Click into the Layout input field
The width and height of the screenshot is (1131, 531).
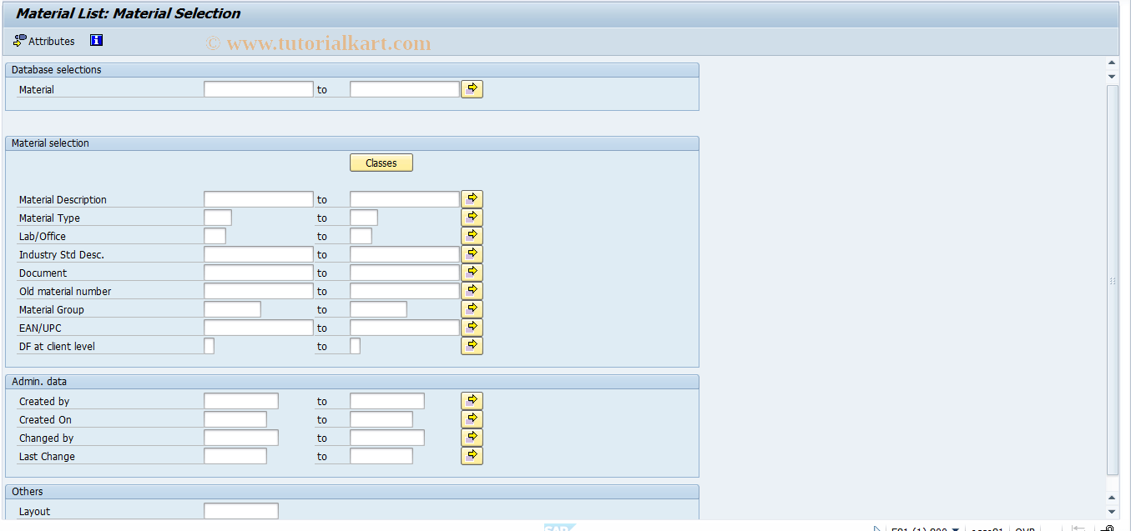(240, 510)
